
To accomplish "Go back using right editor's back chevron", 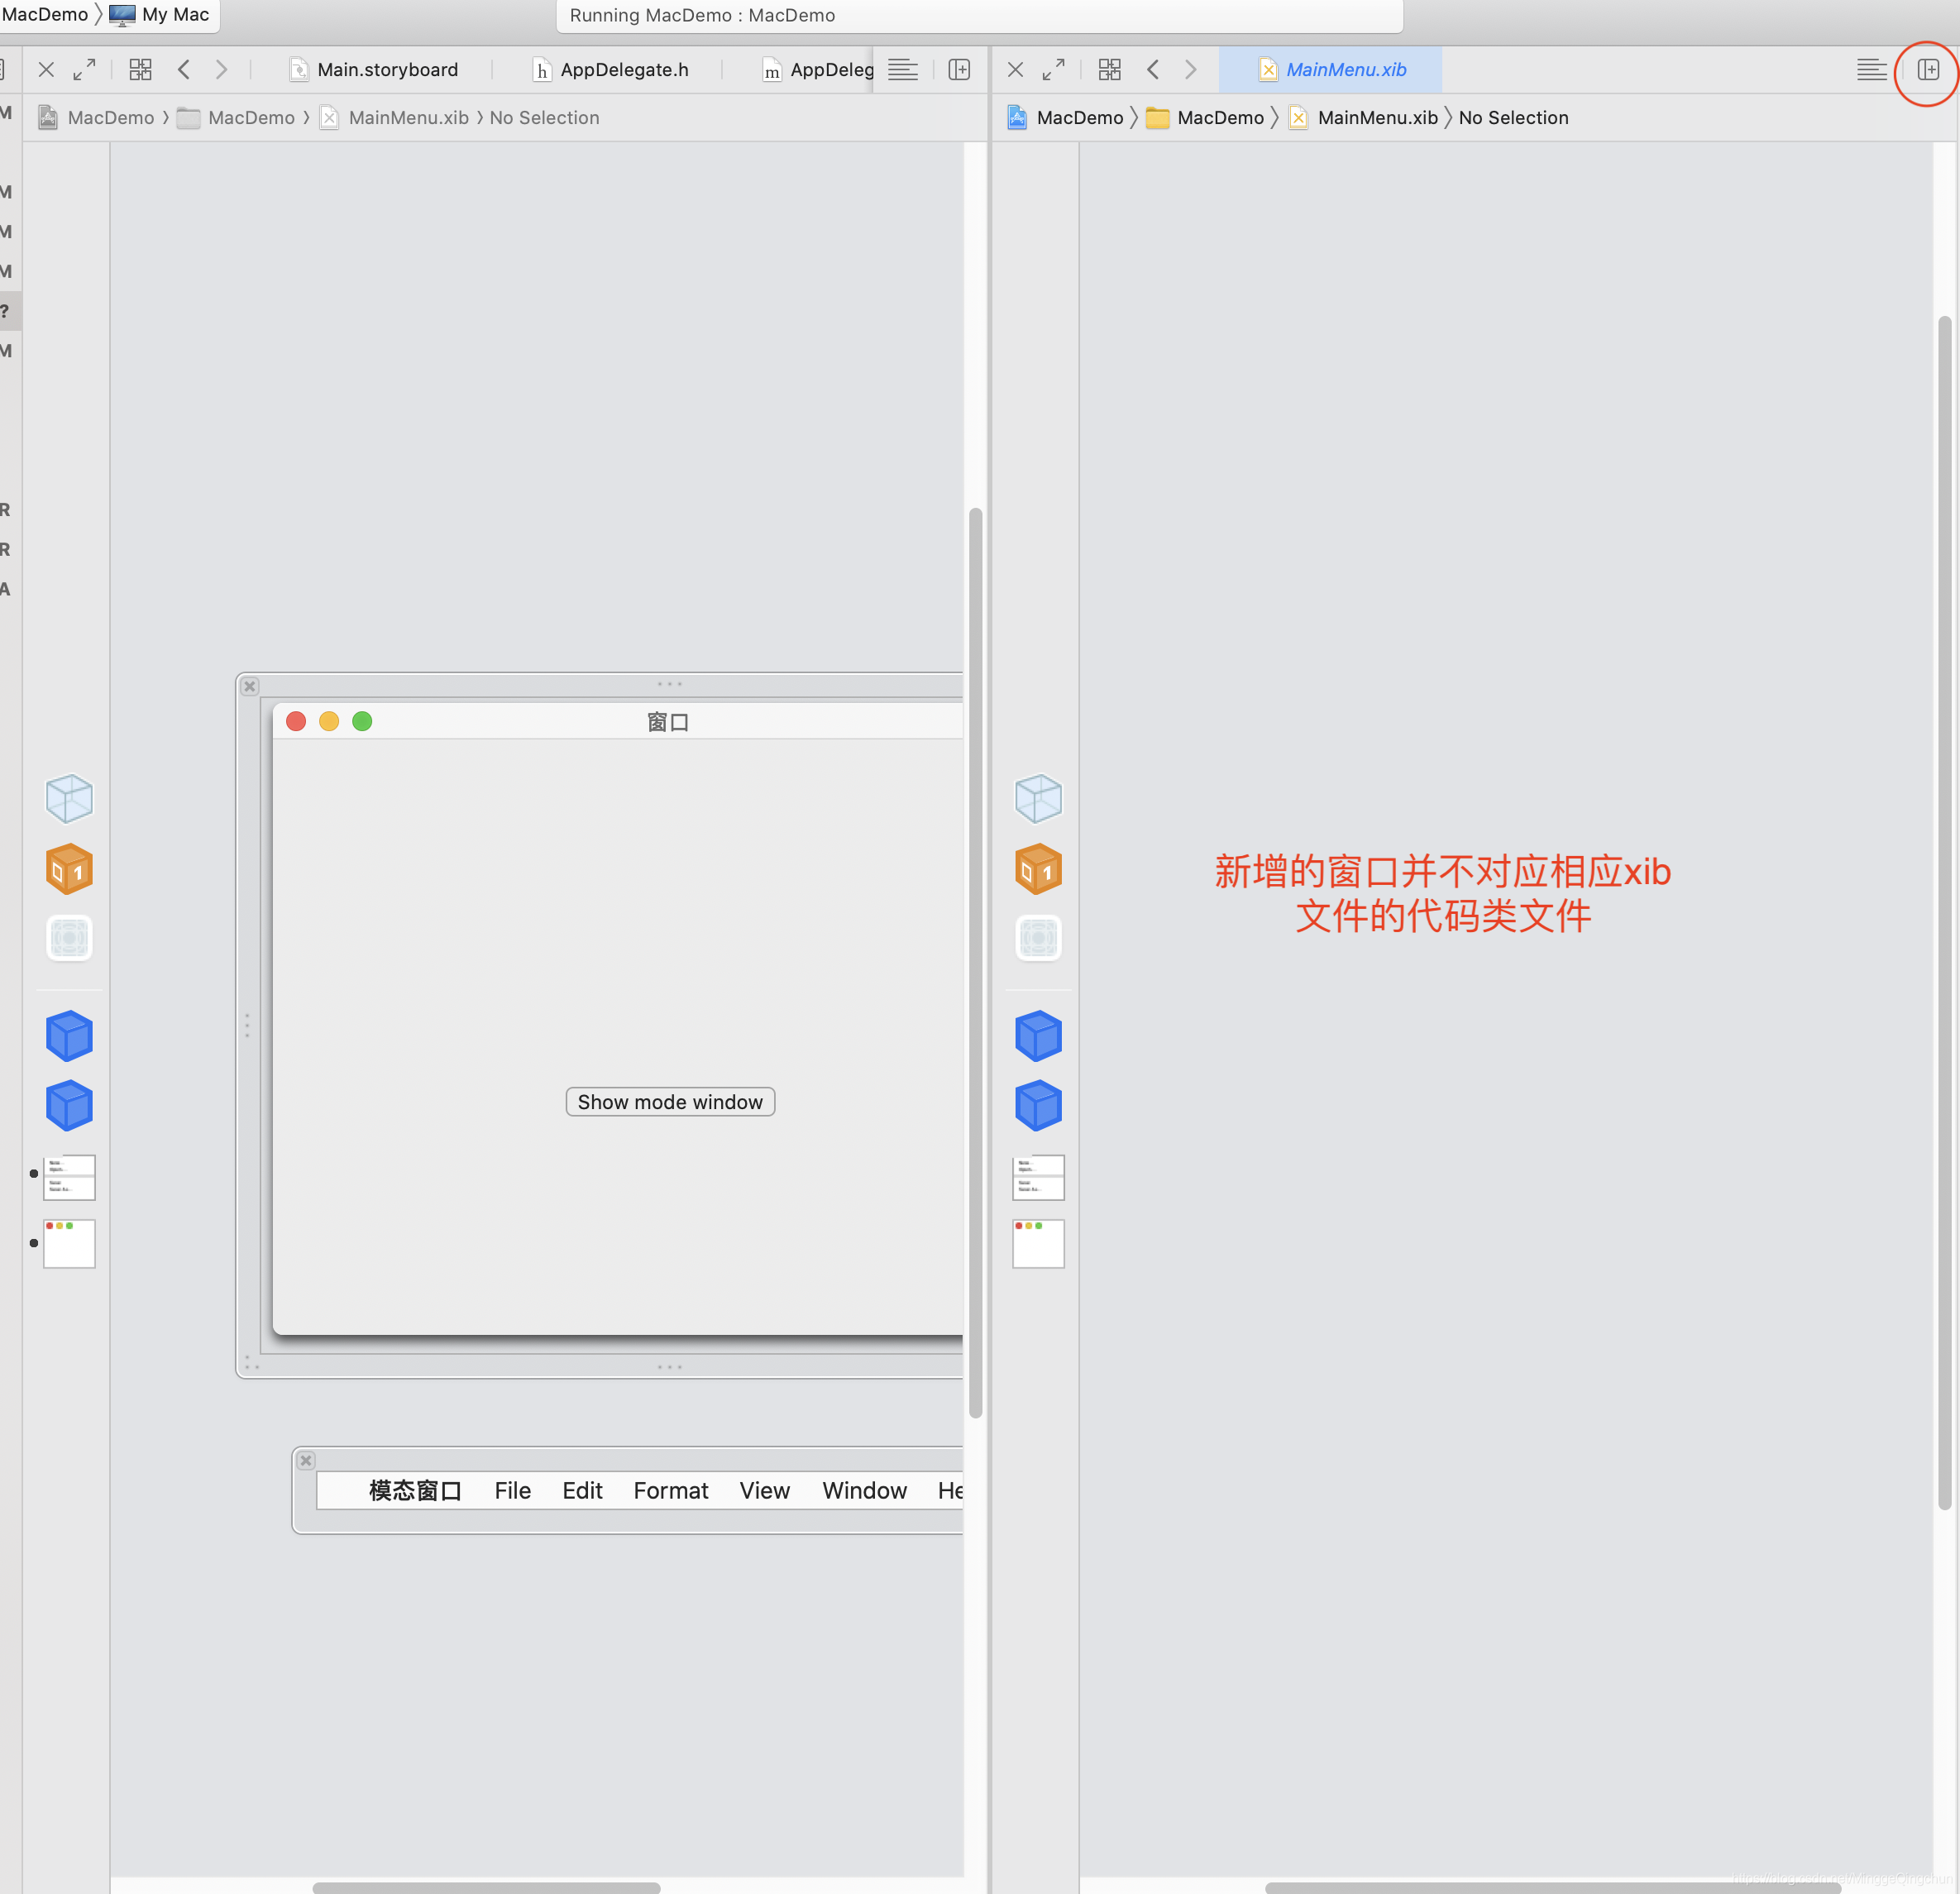I will [x=1153, y=70].
